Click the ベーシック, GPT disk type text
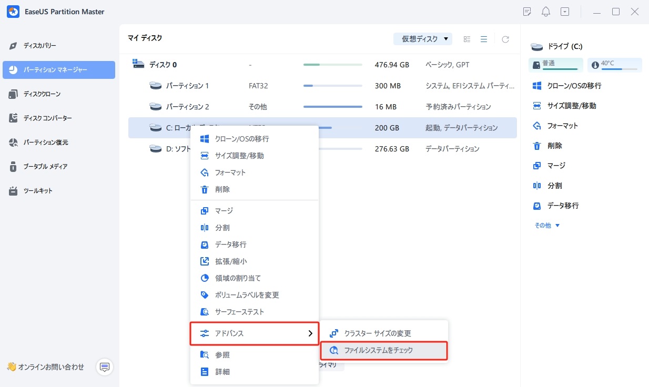The image size is (649, 387). point(448,65)
